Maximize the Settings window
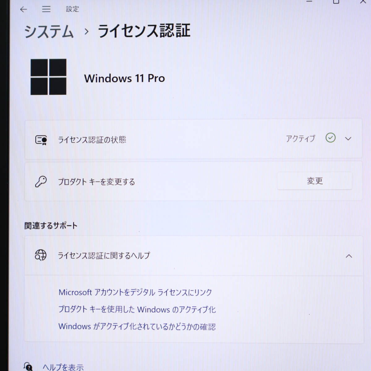Screen dimensions: 371x371 336,2
